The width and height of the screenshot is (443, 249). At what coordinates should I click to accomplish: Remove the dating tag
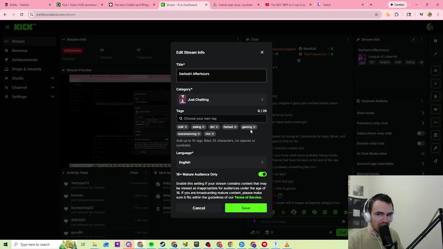point(203,127)
